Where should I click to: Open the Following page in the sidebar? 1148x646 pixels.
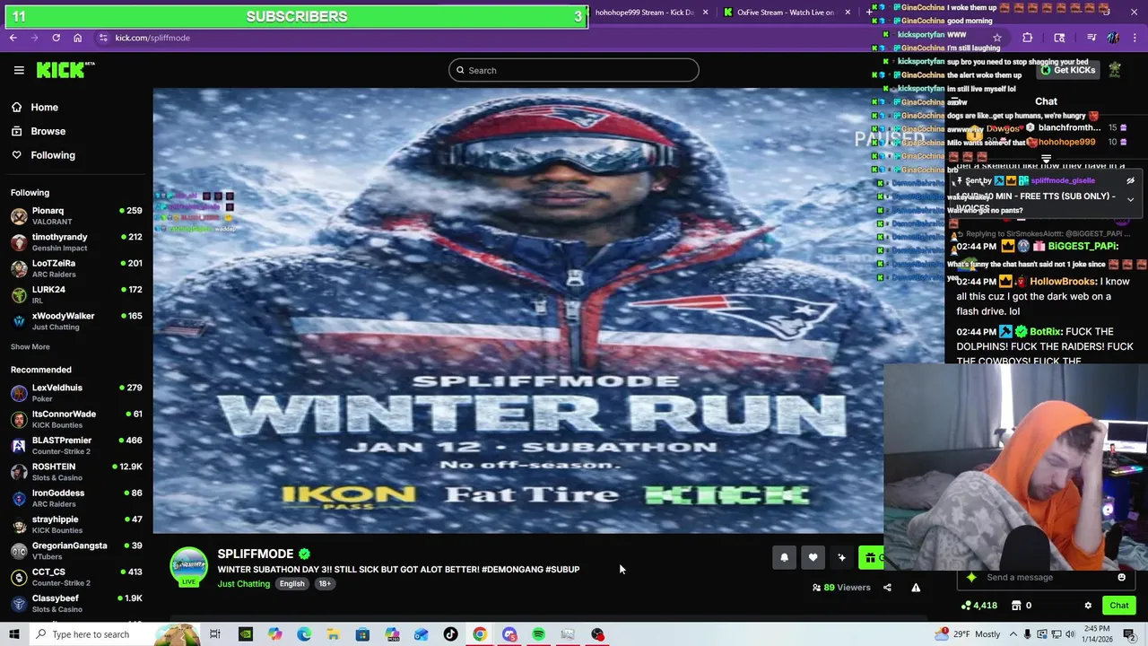pos(53,155)
